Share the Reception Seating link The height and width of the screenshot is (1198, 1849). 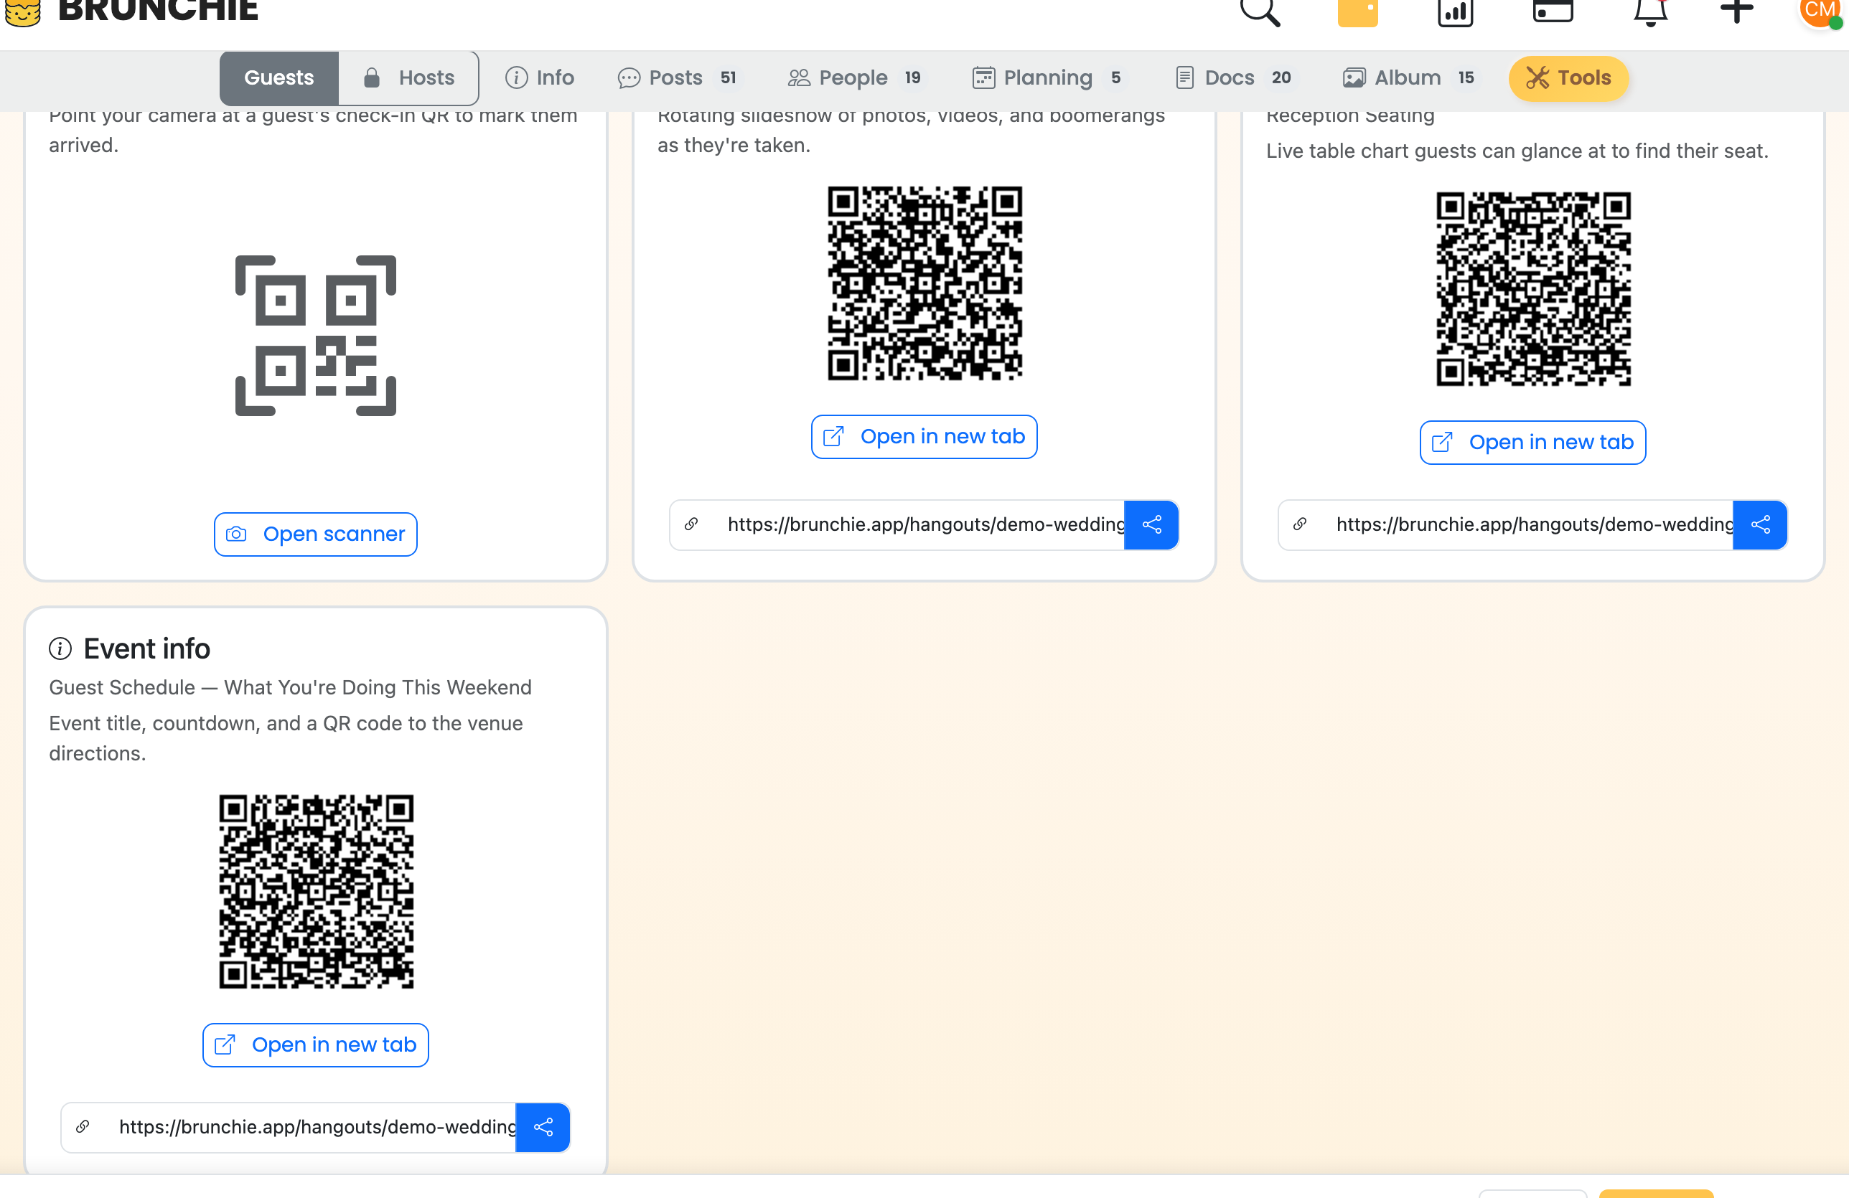[1760, 525]
